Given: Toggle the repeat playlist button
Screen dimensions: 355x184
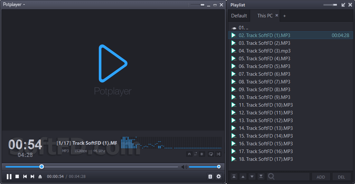Looking at the screenshot, I should 211,154.
